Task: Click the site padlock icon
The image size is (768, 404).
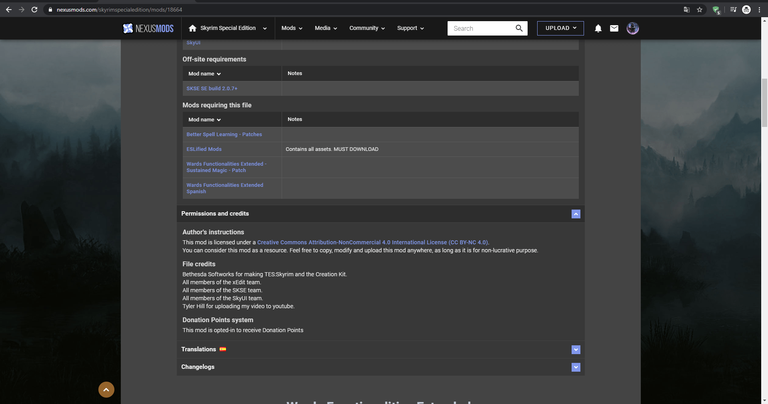Action: [x=50, y=10]
